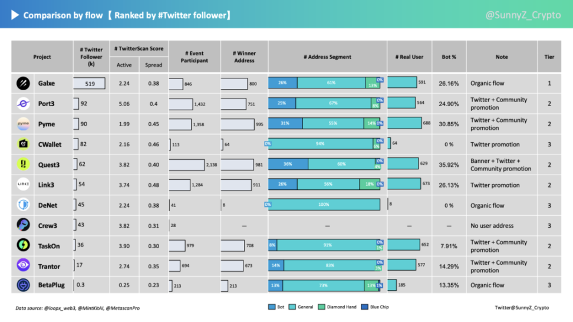Click the Galxe project logo
This screenshot has height=322, width=573.
(x=23, y=84)
